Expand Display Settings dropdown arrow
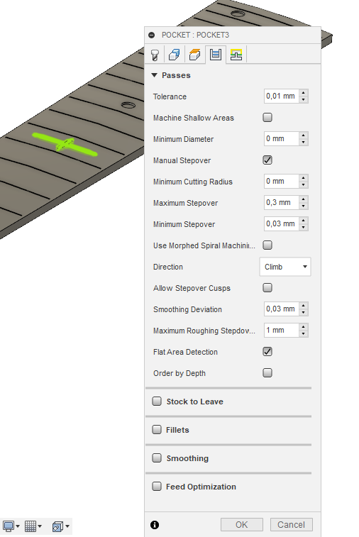Viewport: 359px width, 537px height. click(18, 526)
